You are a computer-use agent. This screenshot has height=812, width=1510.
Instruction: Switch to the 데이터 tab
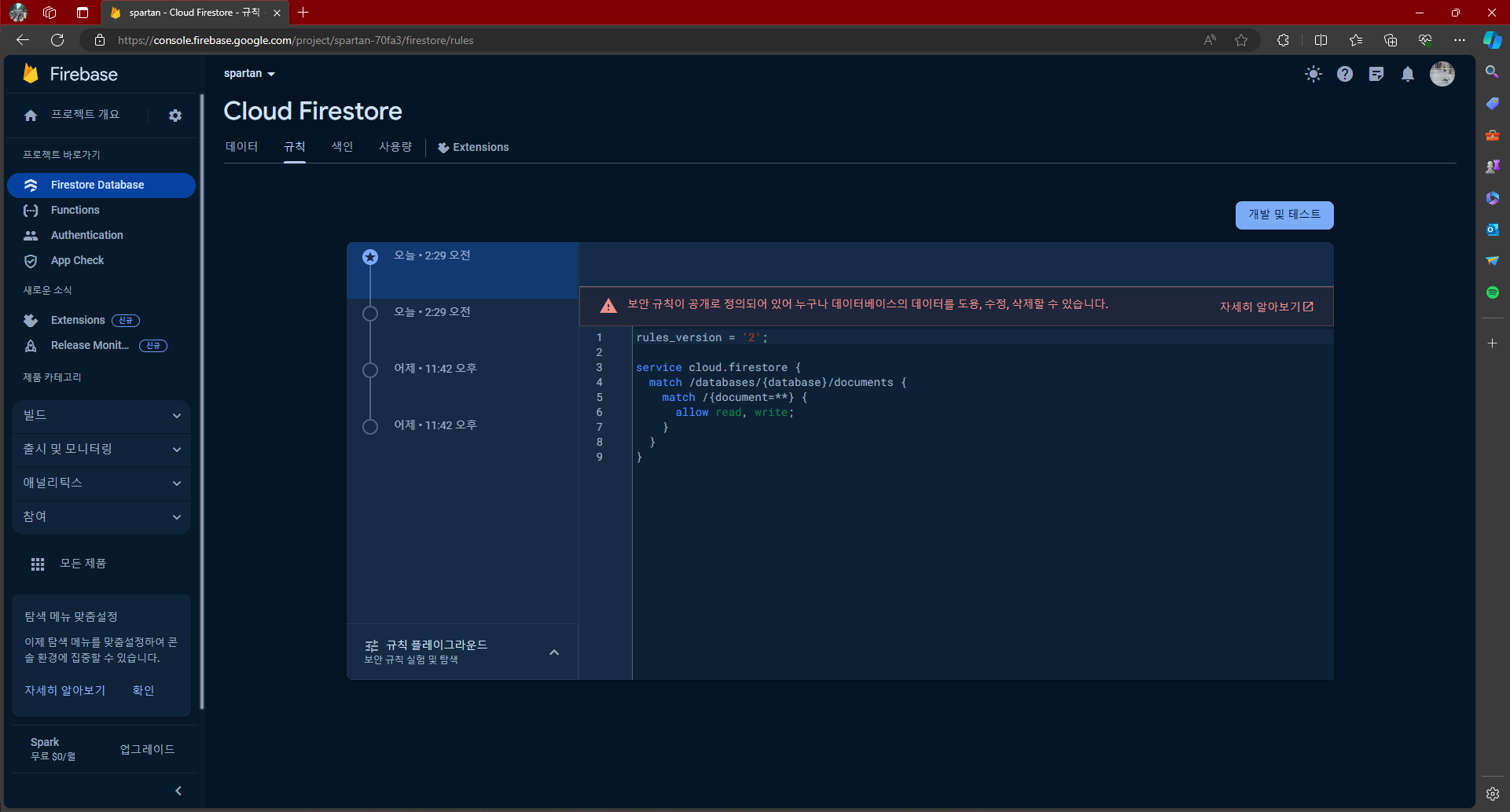tap(241, 147)
